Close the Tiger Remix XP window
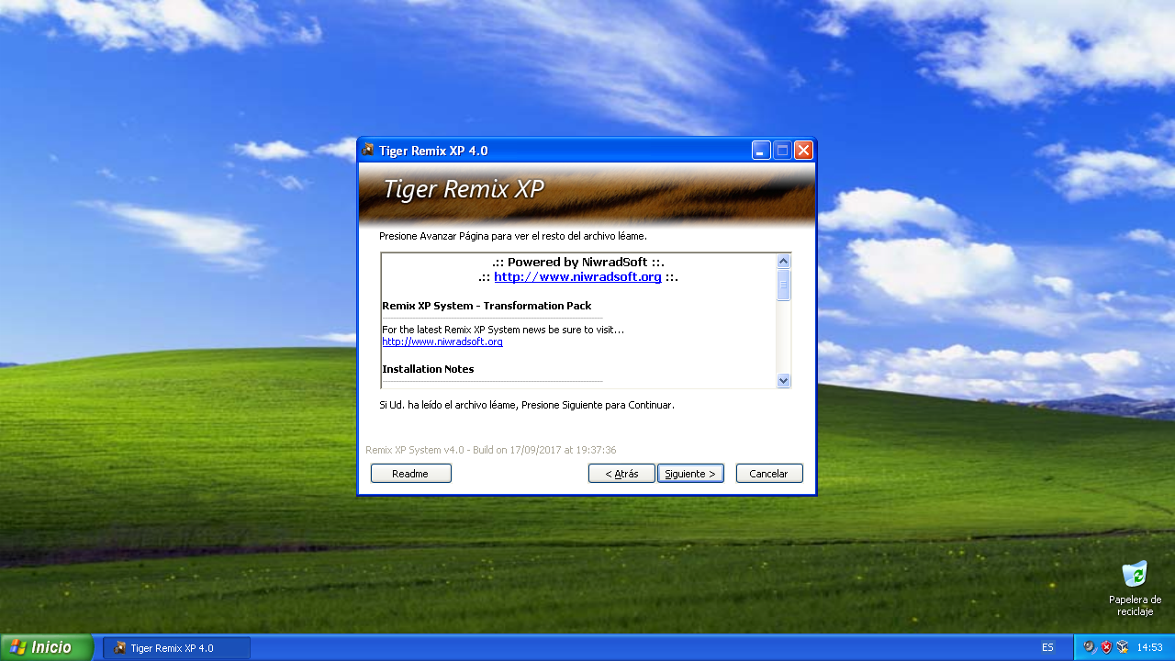 803,151
